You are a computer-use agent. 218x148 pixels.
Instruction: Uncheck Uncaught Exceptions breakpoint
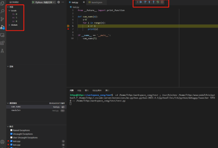12,134
